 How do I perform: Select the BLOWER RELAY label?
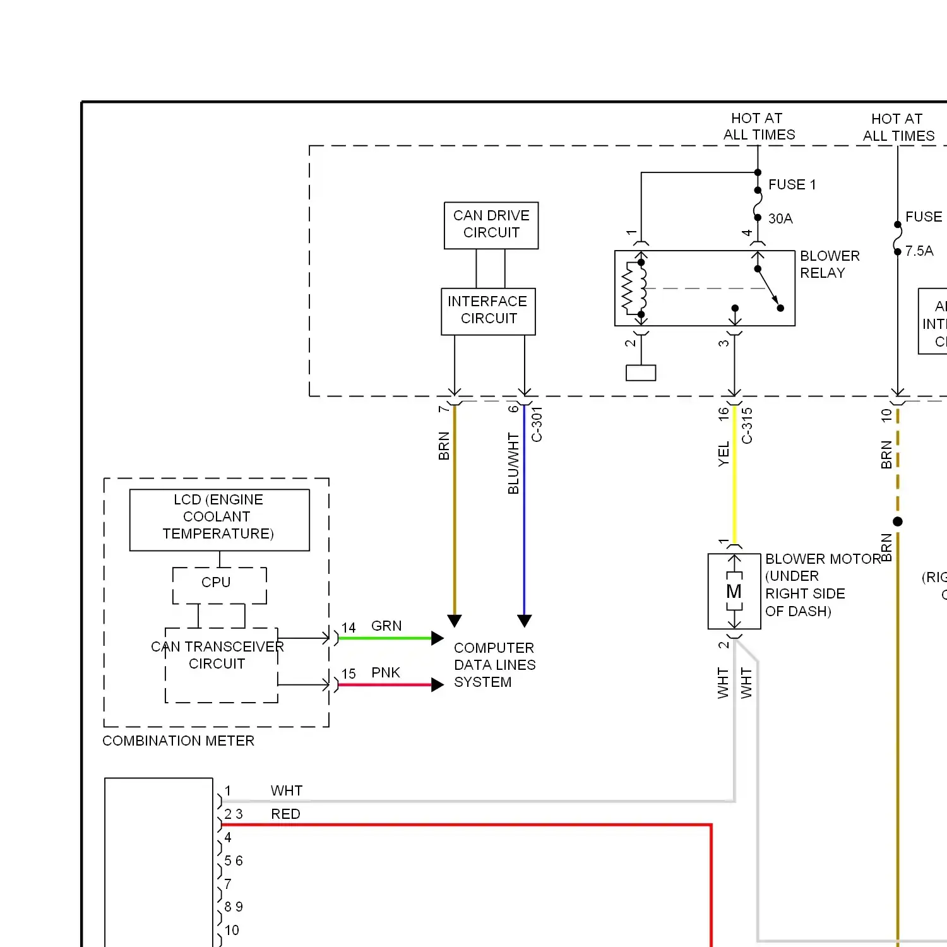point(830,265)
